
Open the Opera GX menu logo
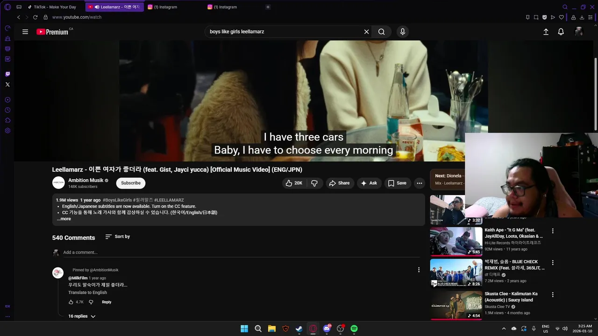click(7, 7)
